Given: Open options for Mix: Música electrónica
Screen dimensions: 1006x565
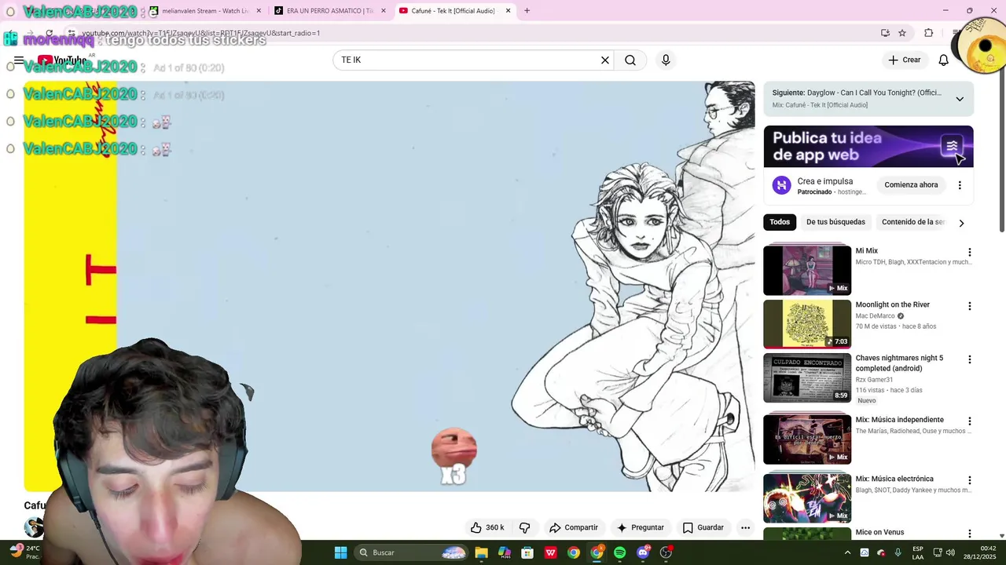Looking at the screenshot, I should 969,480.
